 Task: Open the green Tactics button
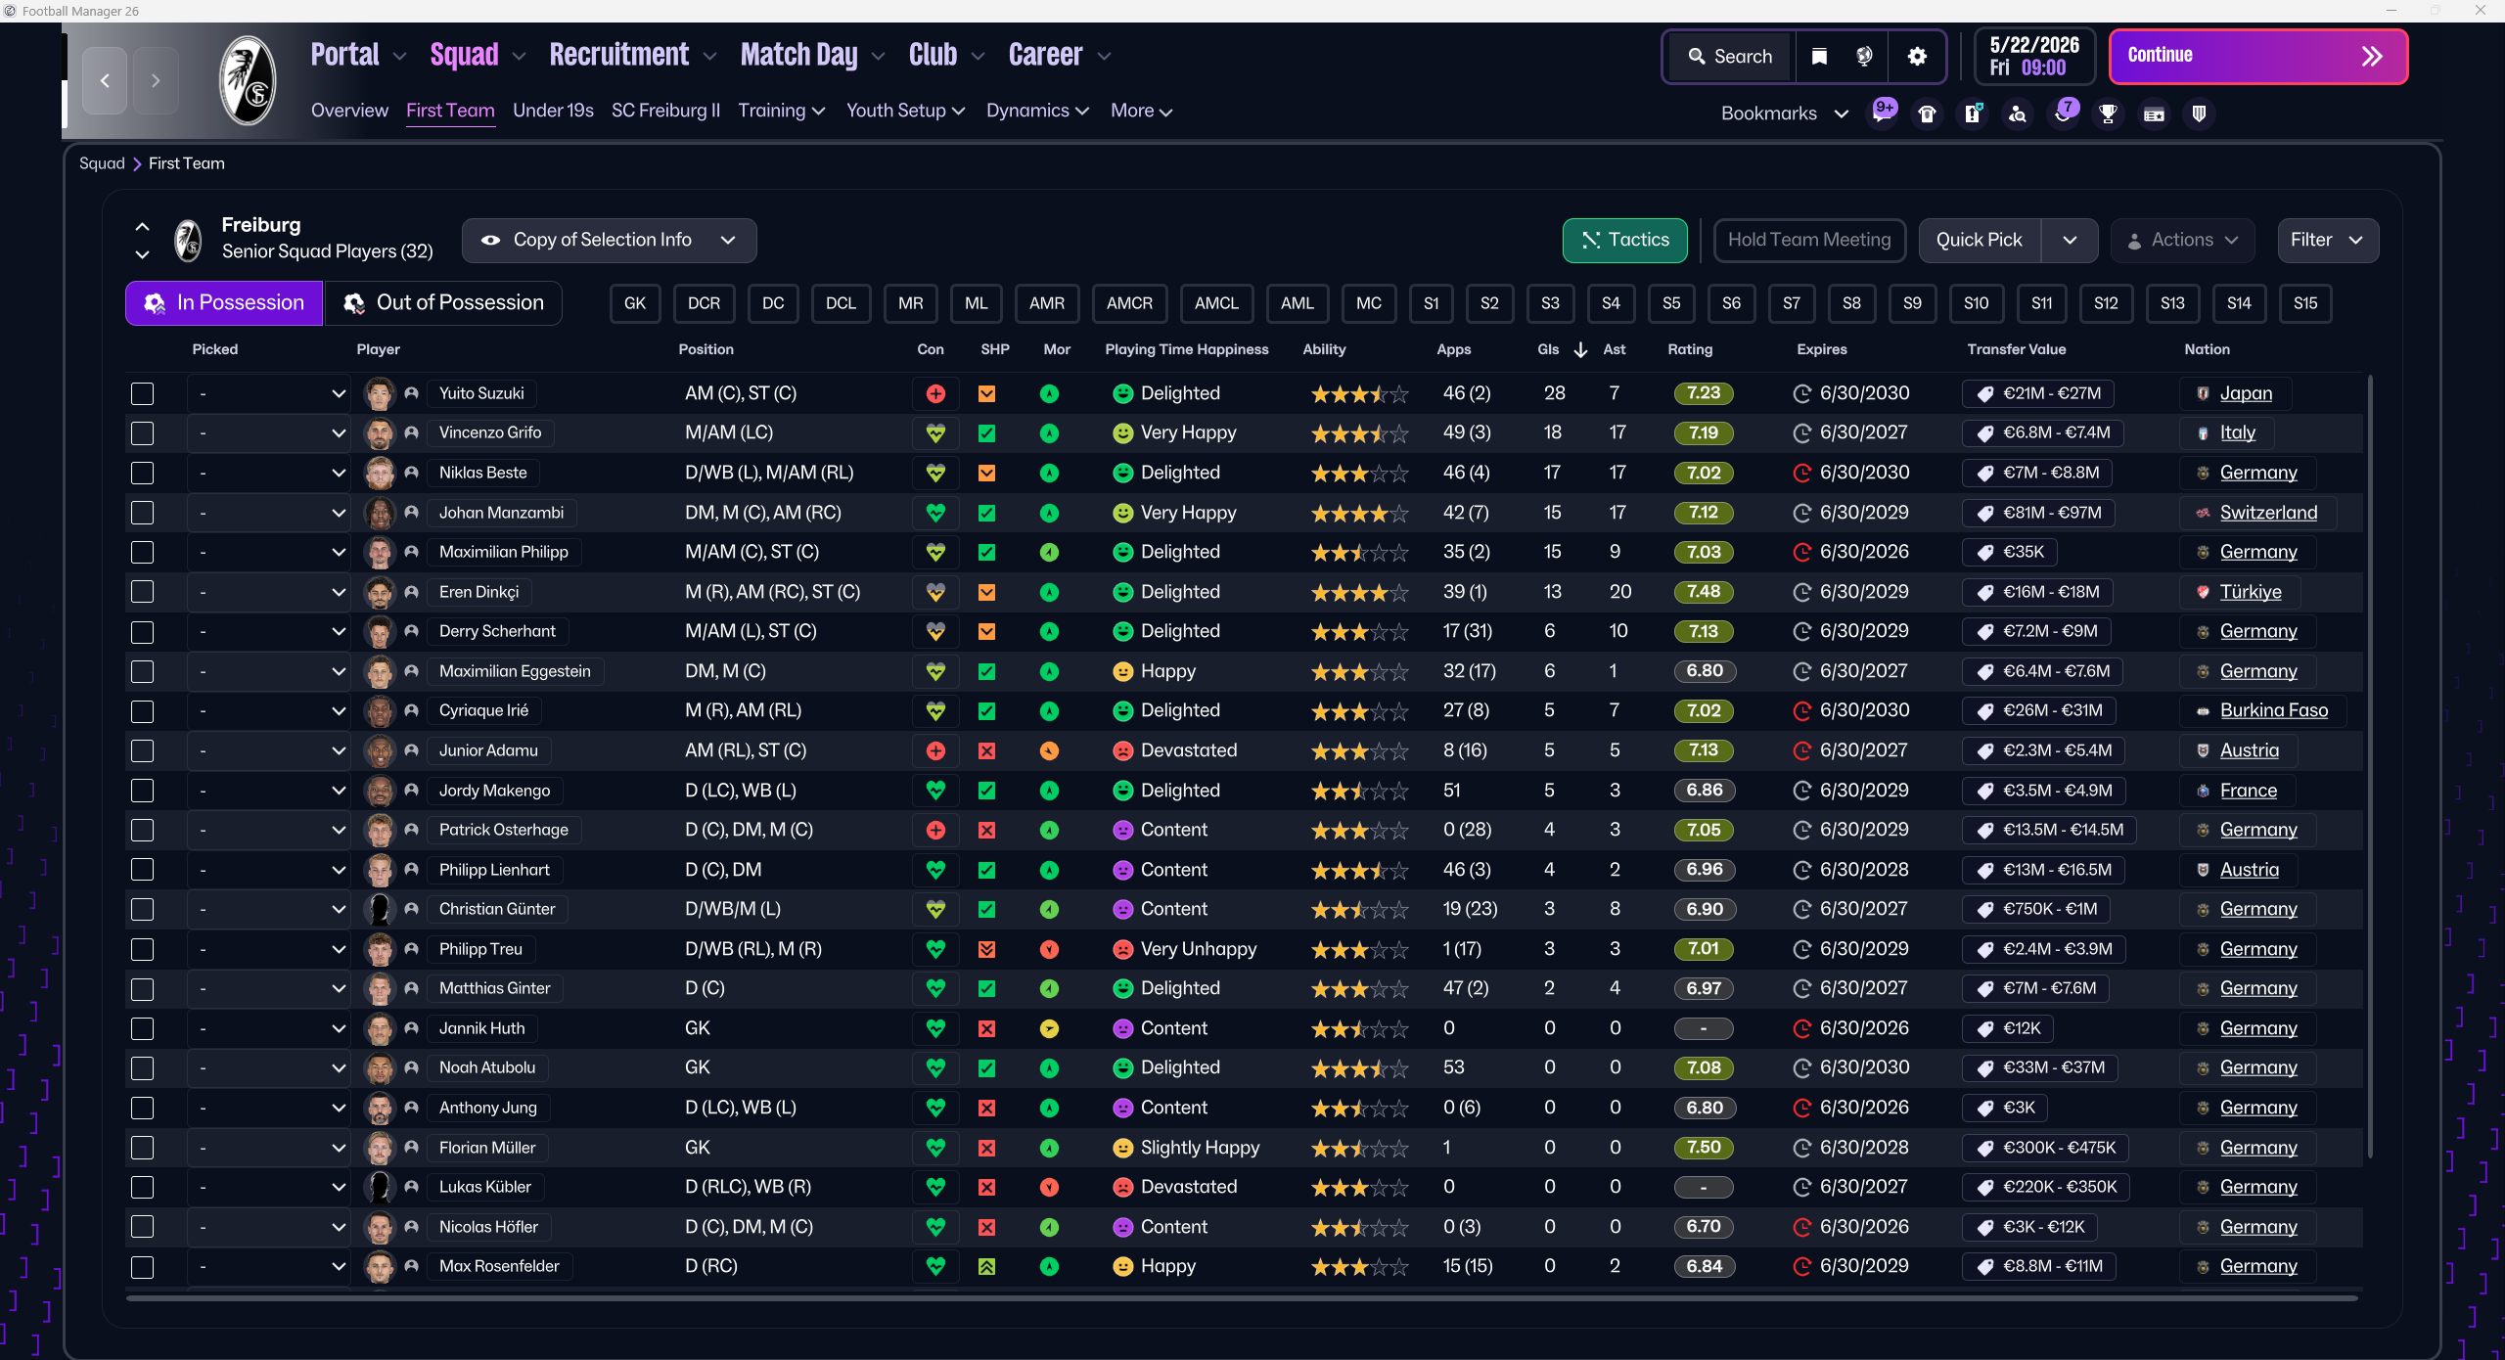(1624, 241)
